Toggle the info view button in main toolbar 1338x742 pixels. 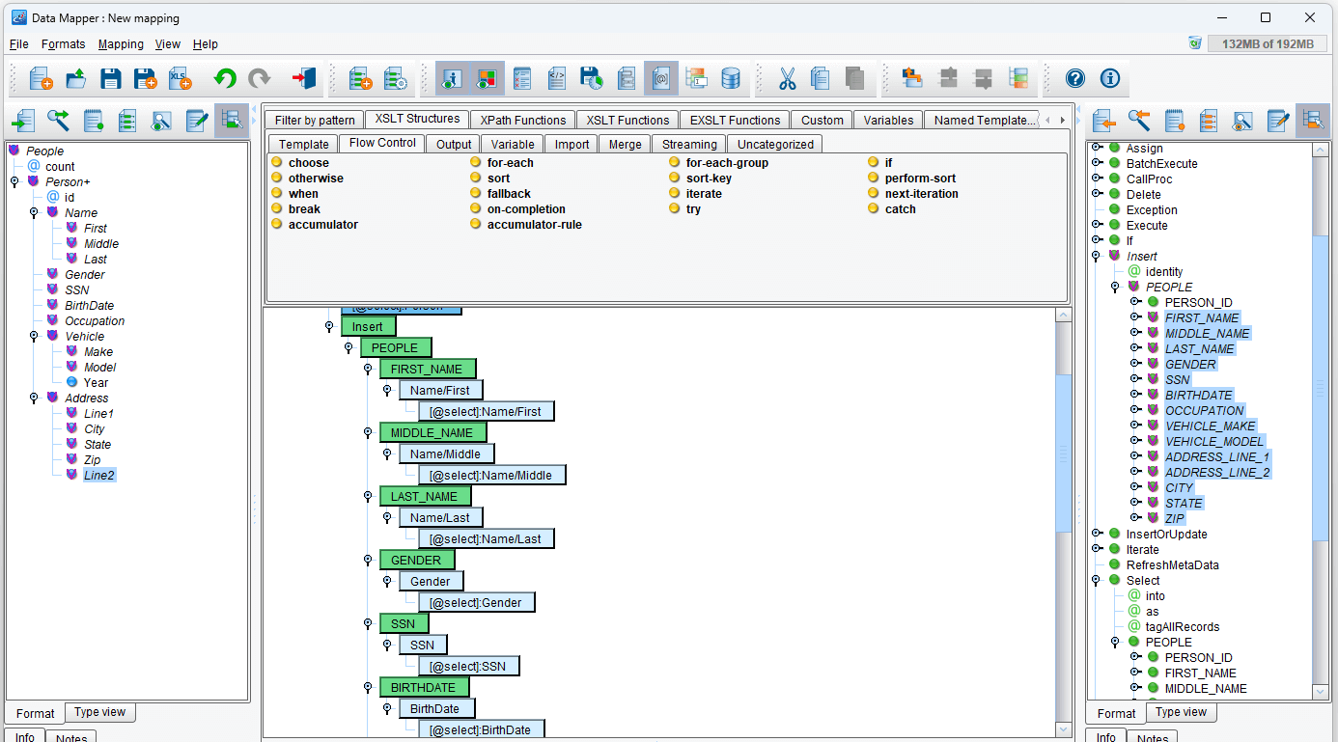(x=452, y=78)
